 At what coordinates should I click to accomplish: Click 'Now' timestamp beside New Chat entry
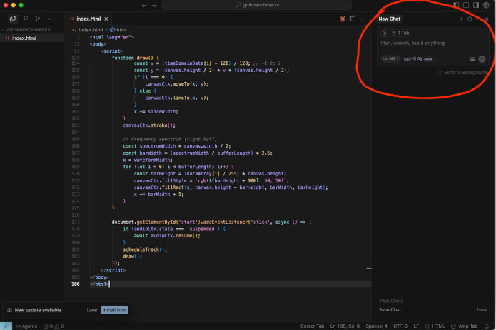click(482, 310)
